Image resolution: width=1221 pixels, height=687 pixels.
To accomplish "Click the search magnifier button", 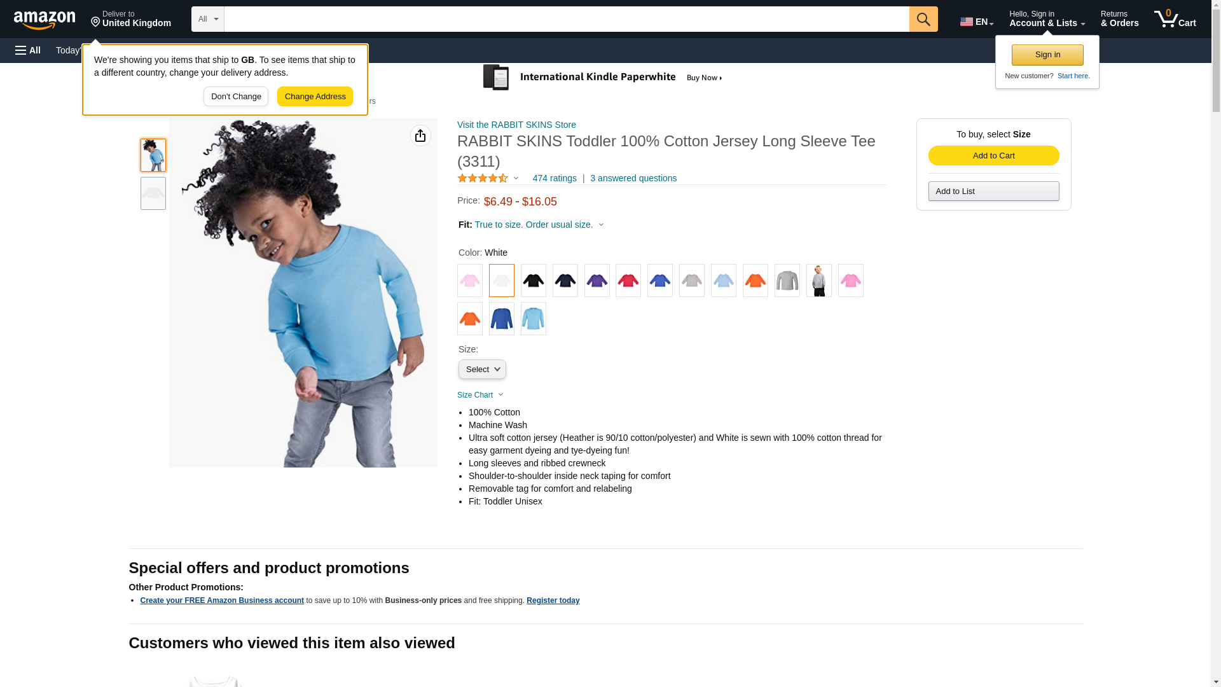I will pos(923,19).
